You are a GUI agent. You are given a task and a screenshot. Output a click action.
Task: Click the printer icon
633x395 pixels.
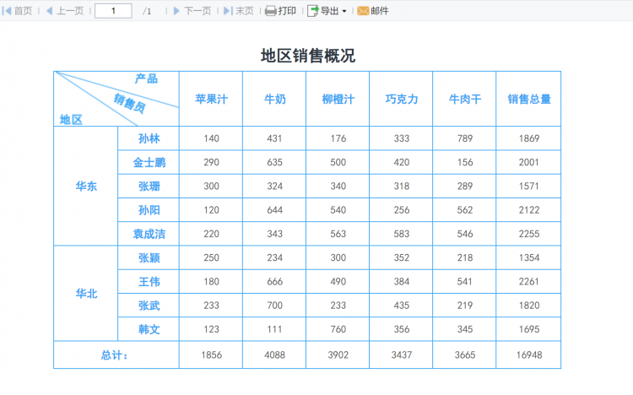[x=270, y=11]
